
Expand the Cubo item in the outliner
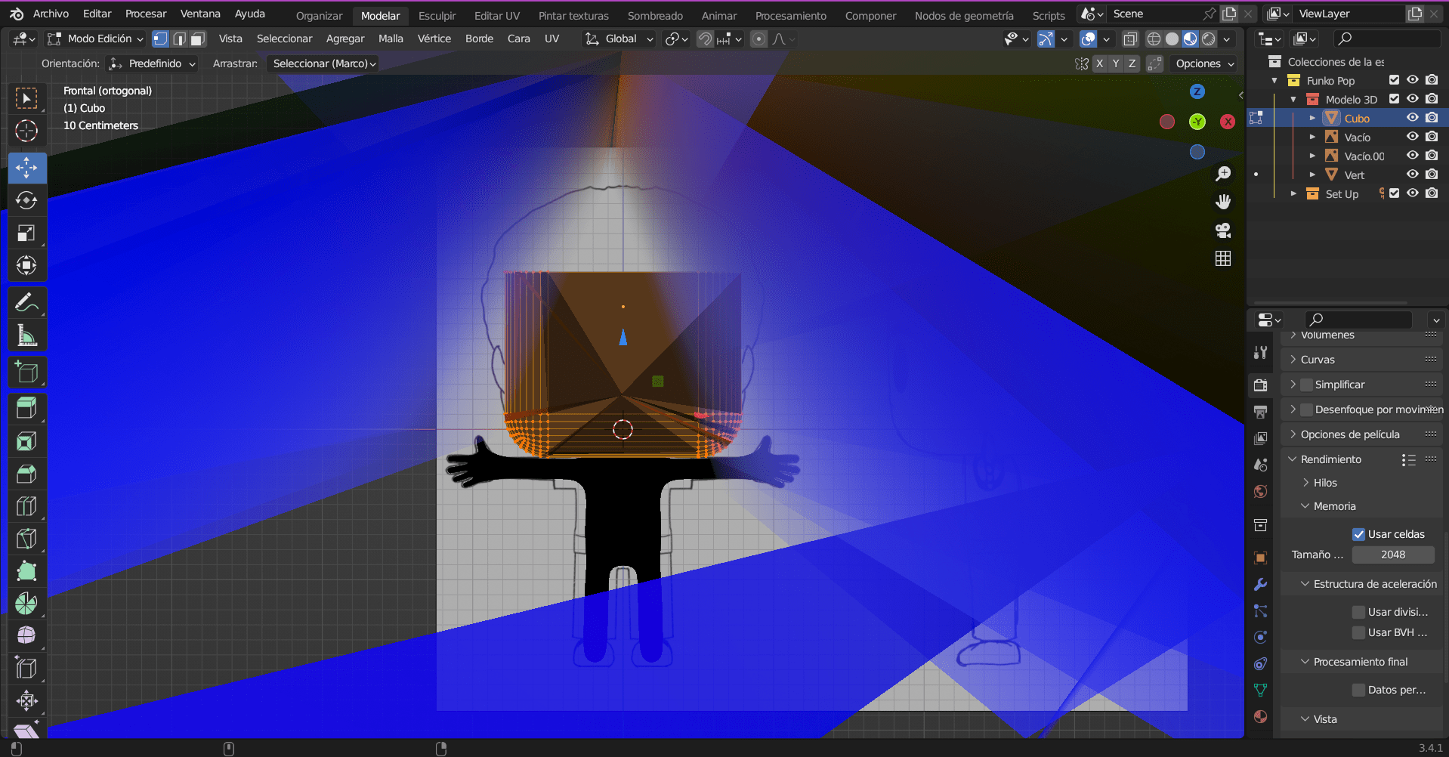click(x=1312, y=118)
